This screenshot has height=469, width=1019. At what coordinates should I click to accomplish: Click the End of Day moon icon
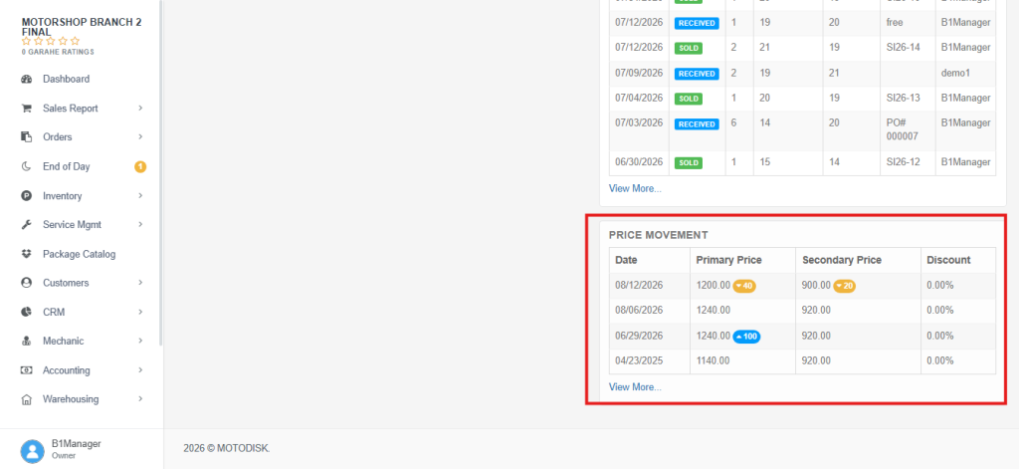pyautogui.click(x=27, y=166)
